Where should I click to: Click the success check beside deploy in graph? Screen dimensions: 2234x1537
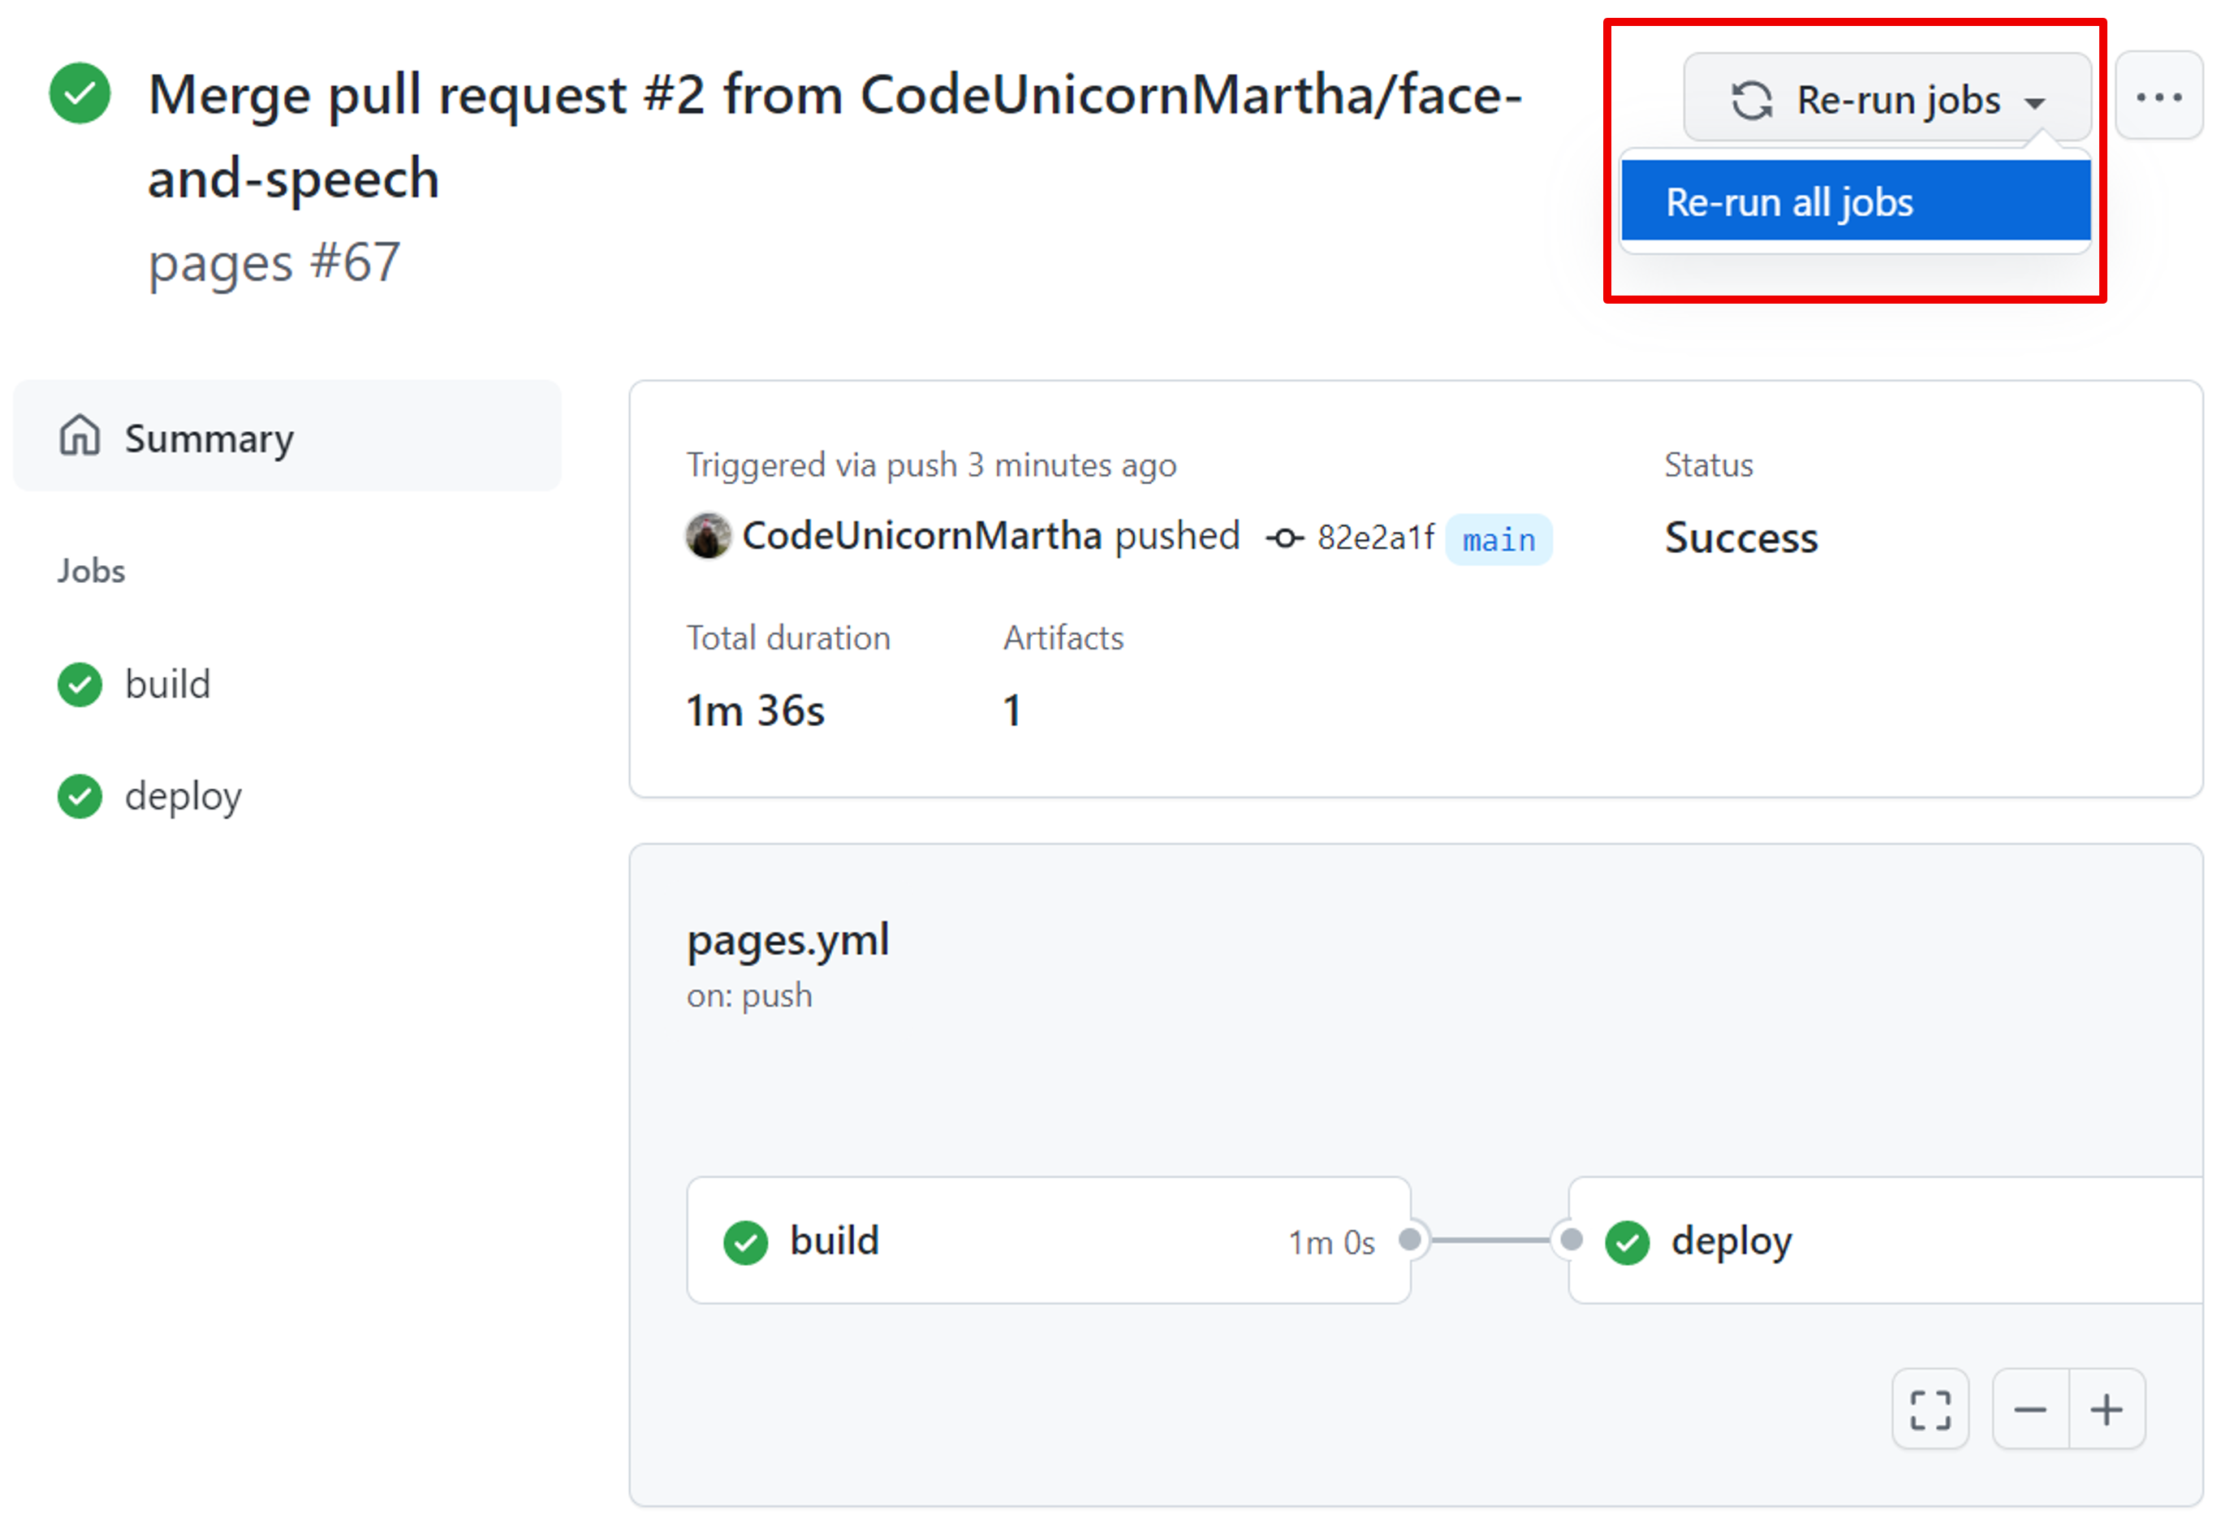(x=1628, y=1241)
